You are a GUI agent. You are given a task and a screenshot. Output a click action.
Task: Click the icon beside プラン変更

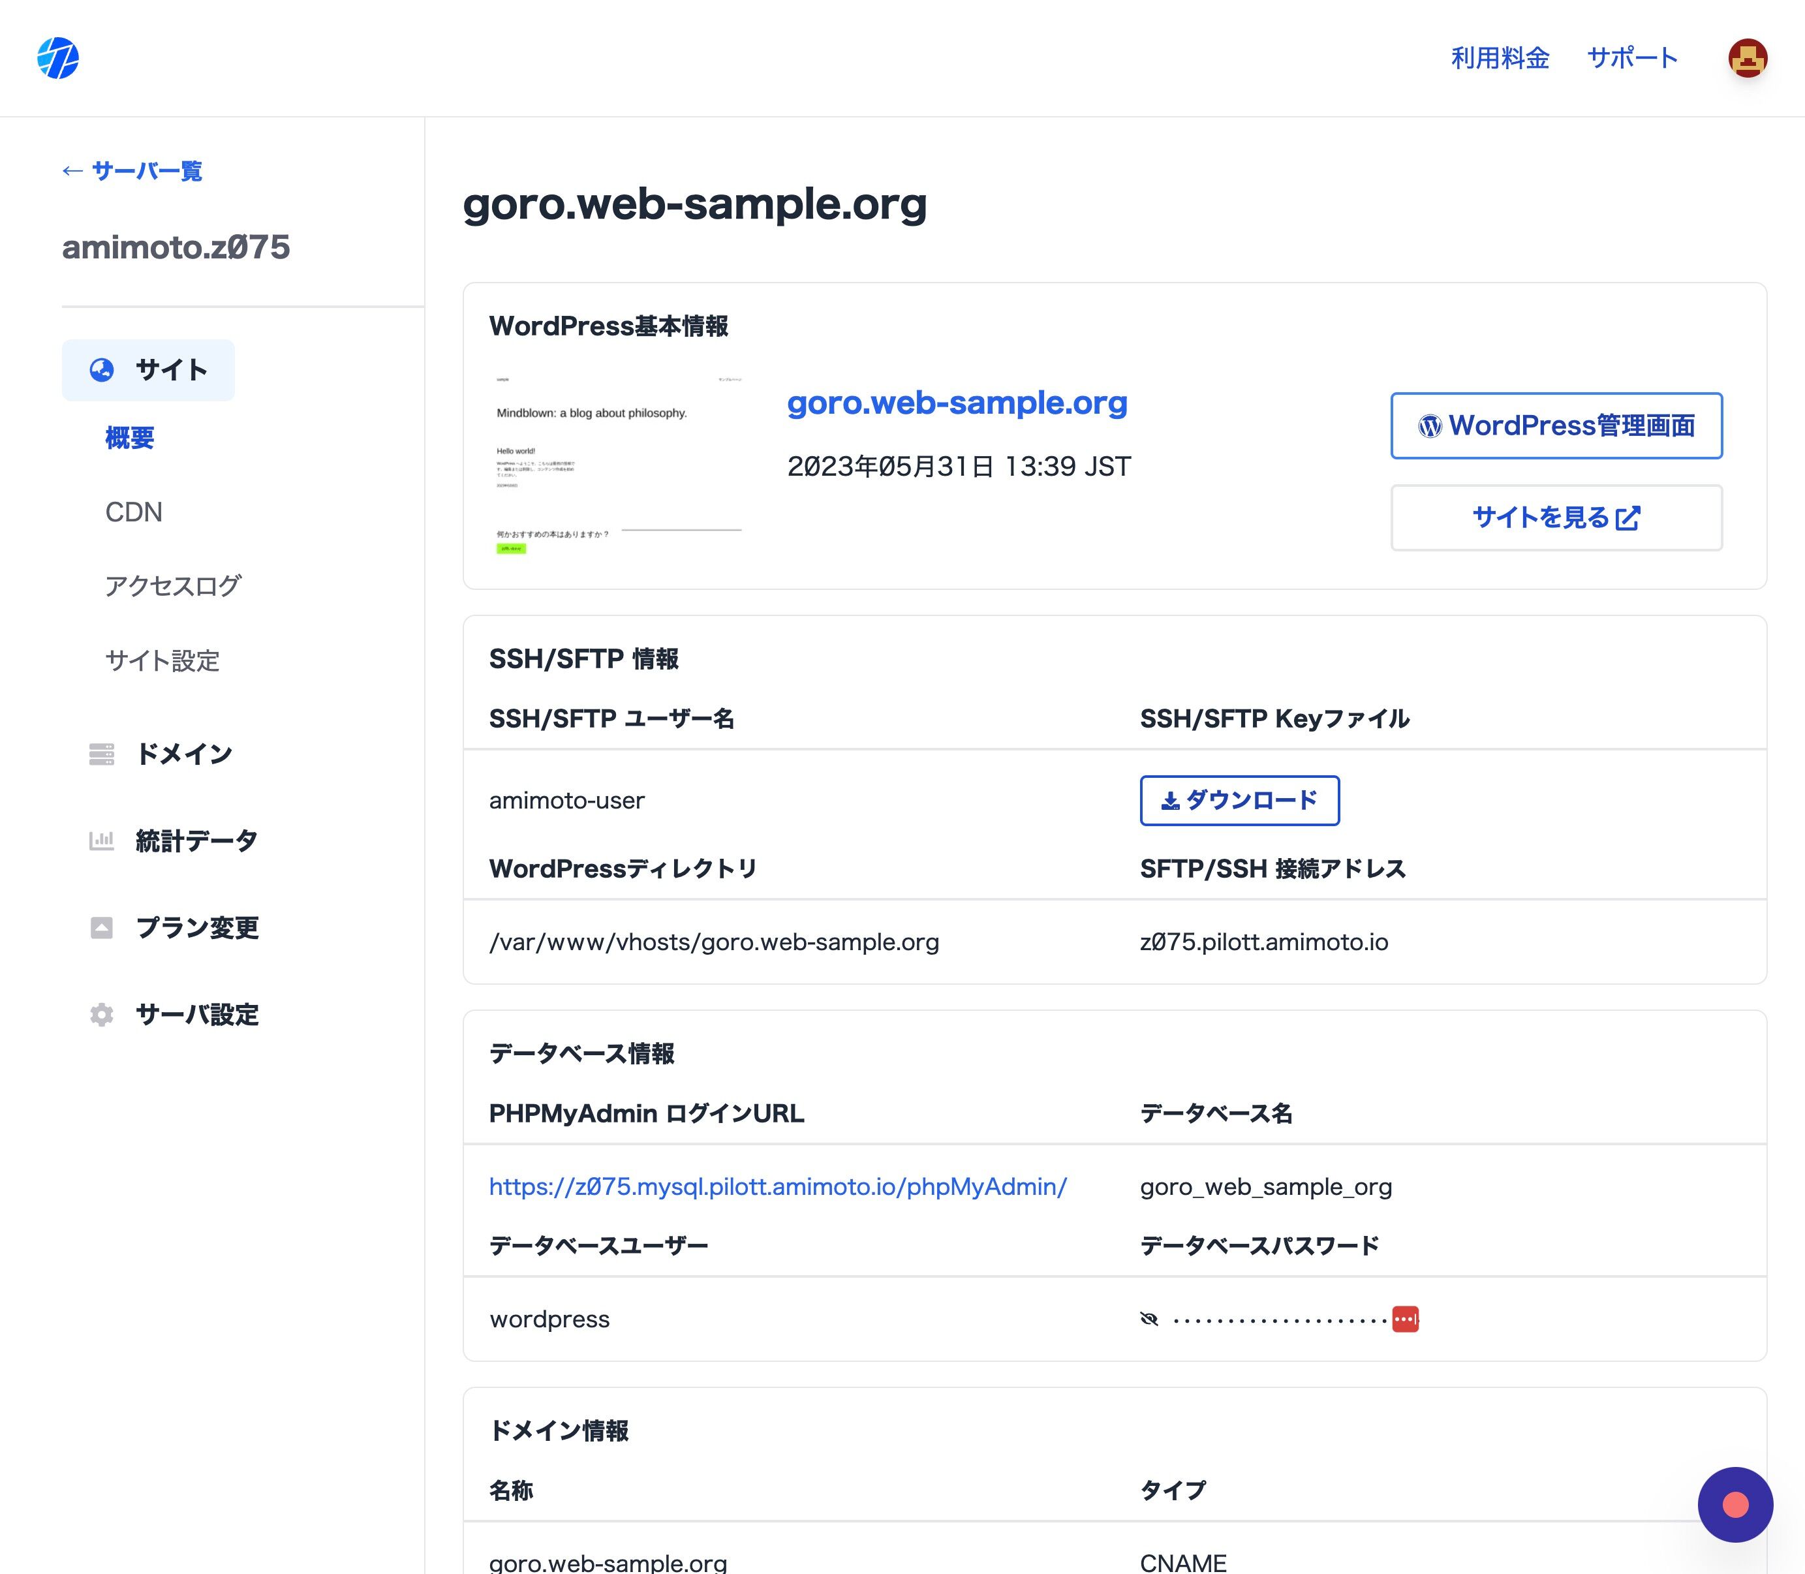click(x=102, y=927)
